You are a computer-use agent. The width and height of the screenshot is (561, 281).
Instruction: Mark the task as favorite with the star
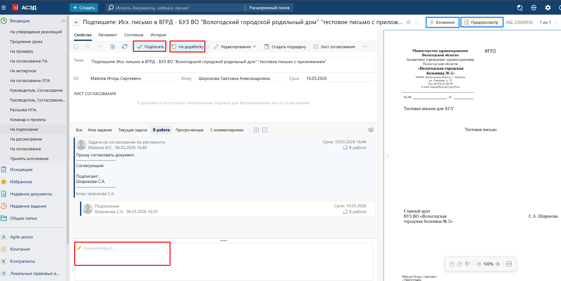tap(409, 22)
